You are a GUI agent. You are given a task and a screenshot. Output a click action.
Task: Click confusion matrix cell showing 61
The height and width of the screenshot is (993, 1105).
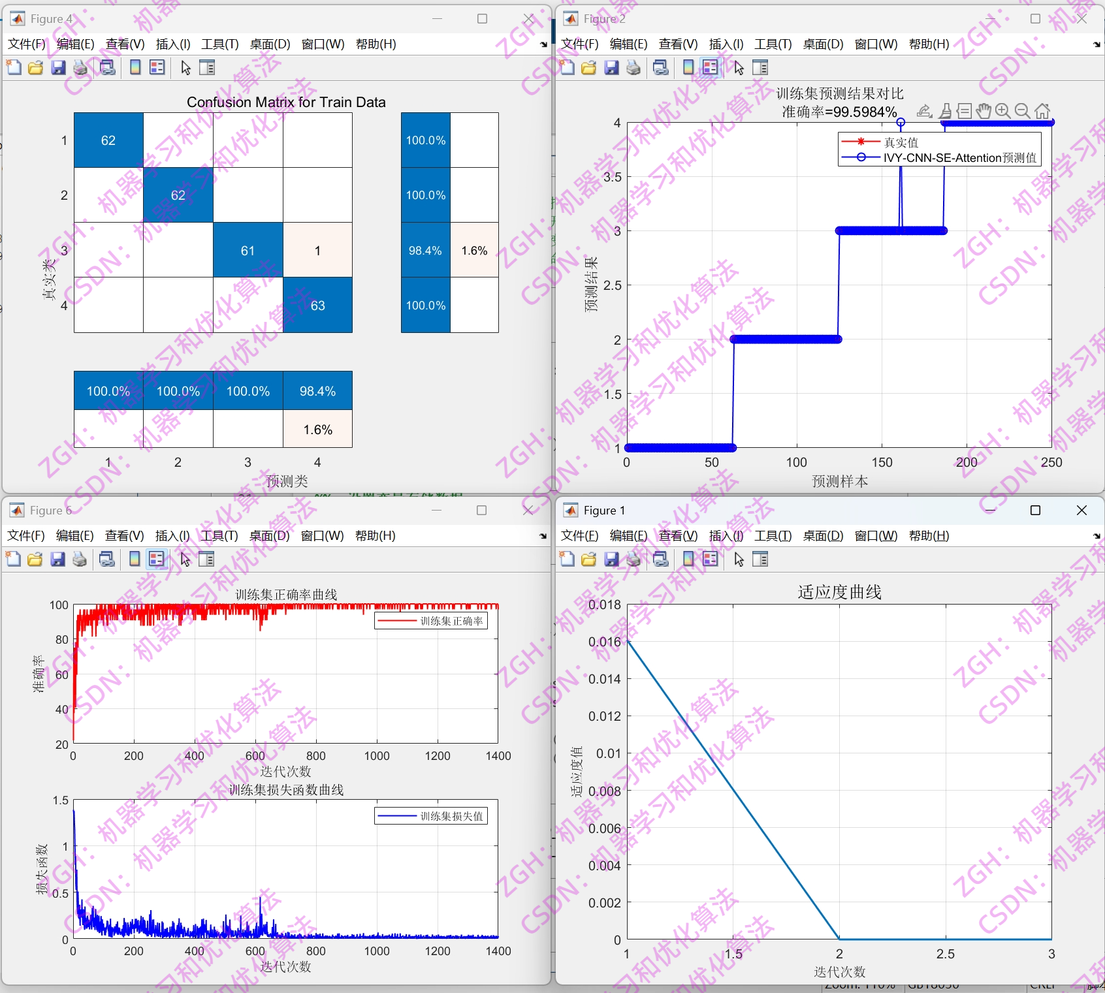click(x=248, y=250)
